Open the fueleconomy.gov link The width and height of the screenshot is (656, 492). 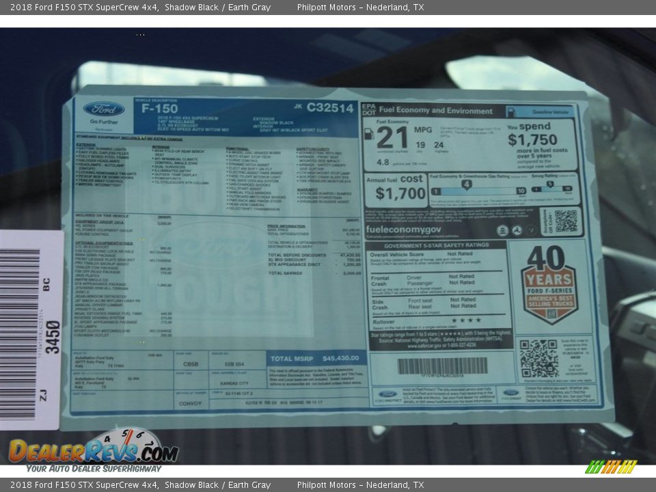pos(402,230)
